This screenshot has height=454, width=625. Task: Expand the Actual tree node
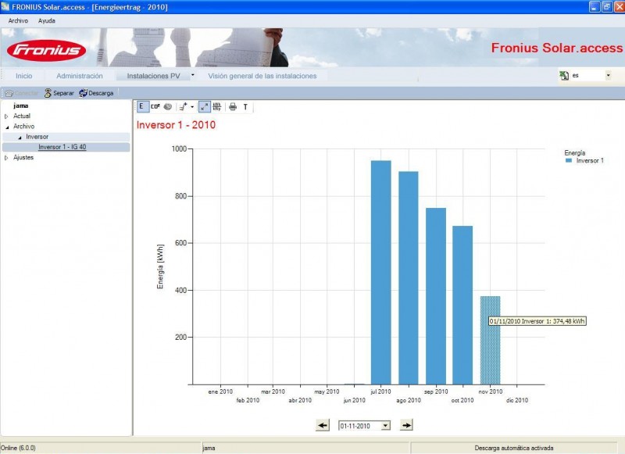point(6,116)
